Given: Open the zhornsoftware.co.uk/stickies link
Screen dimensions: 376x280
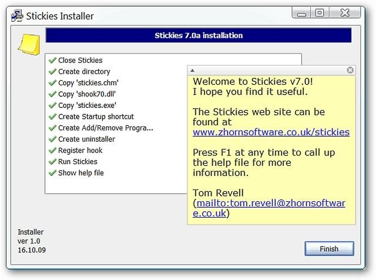Looking at the screenshot, I should (x=271, y=132).
